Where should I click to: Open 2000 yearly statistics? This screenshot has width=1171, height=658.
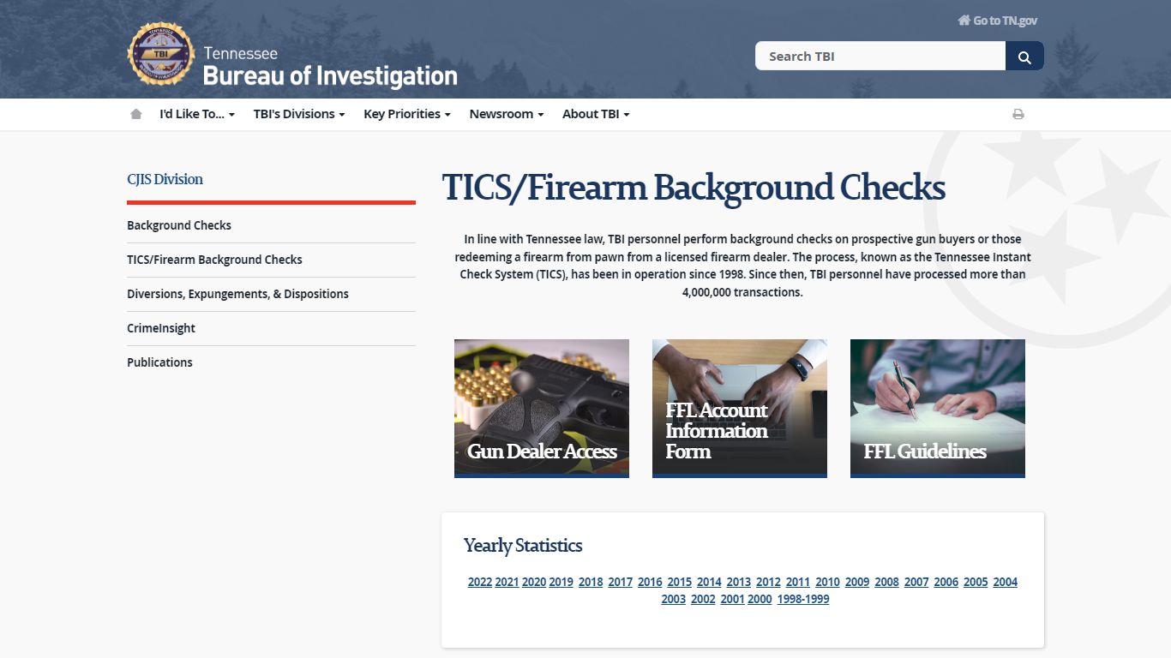tap(760, 599)
